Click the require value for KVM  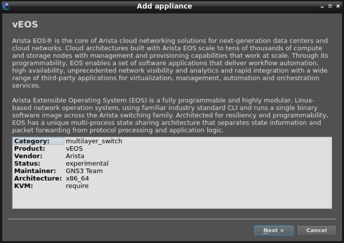(77, 186)
